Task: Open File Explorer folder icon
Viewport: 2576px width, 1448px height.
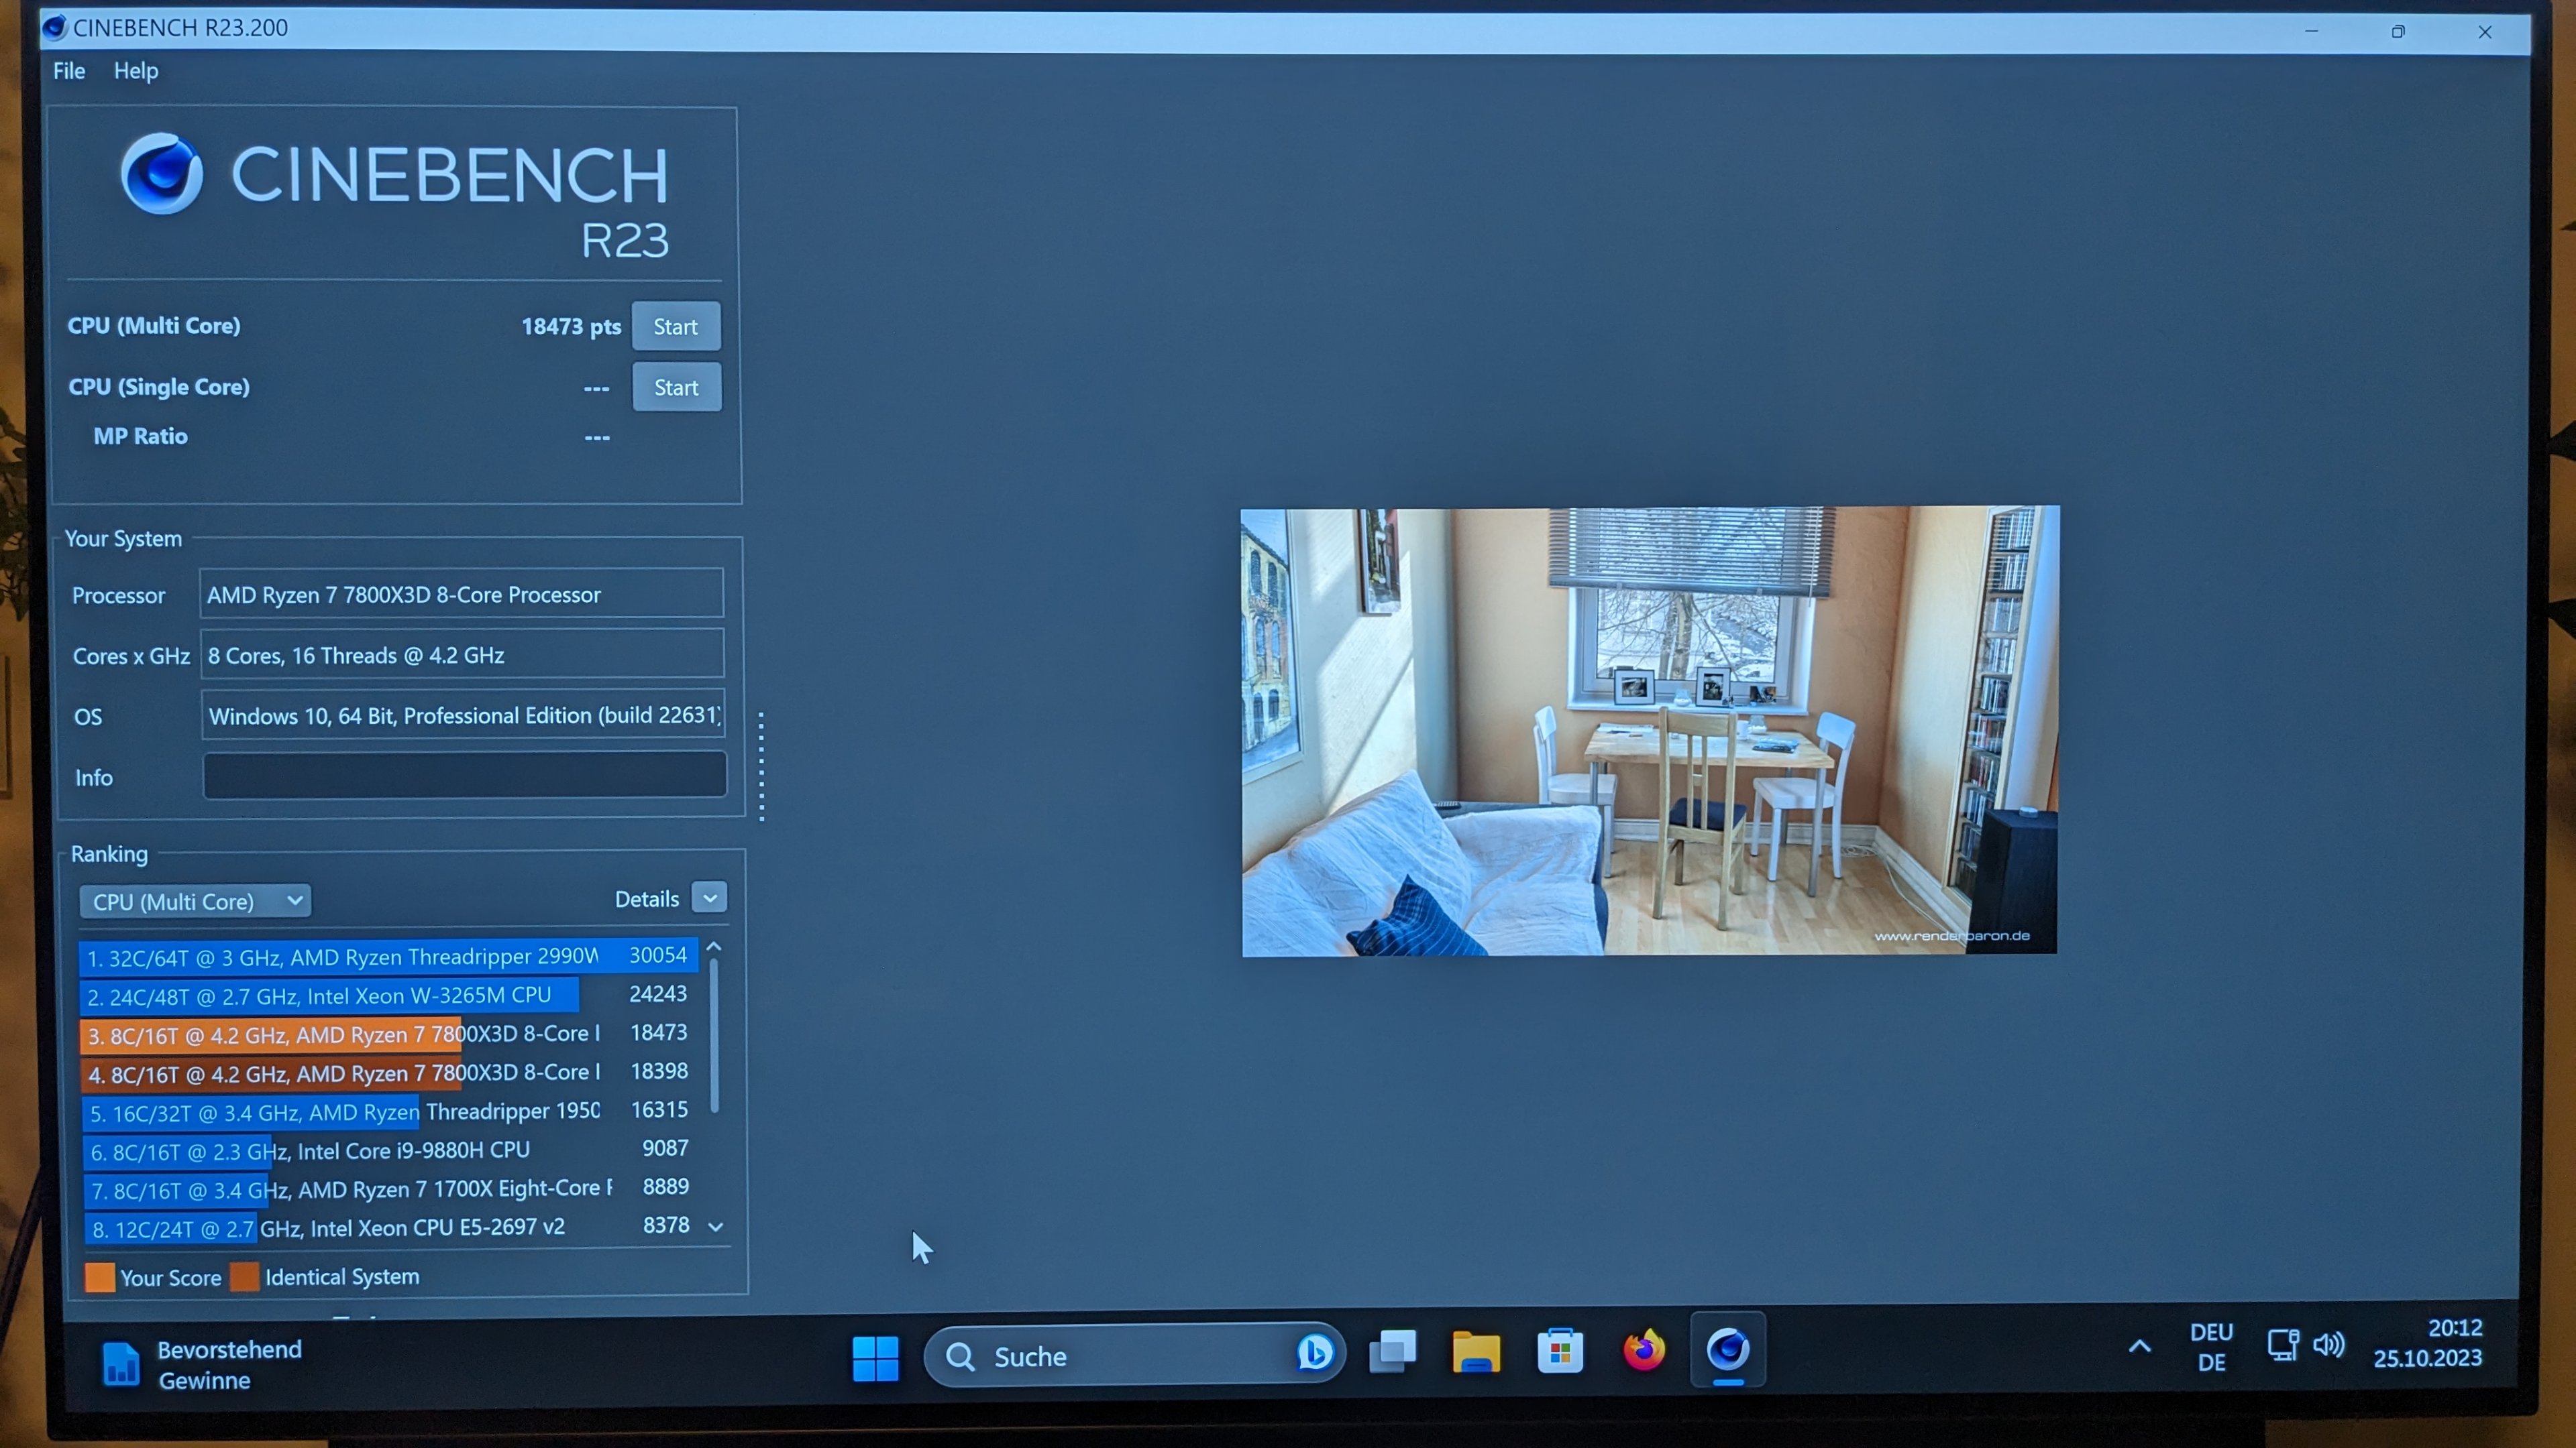Action: pos(1476,1353)
